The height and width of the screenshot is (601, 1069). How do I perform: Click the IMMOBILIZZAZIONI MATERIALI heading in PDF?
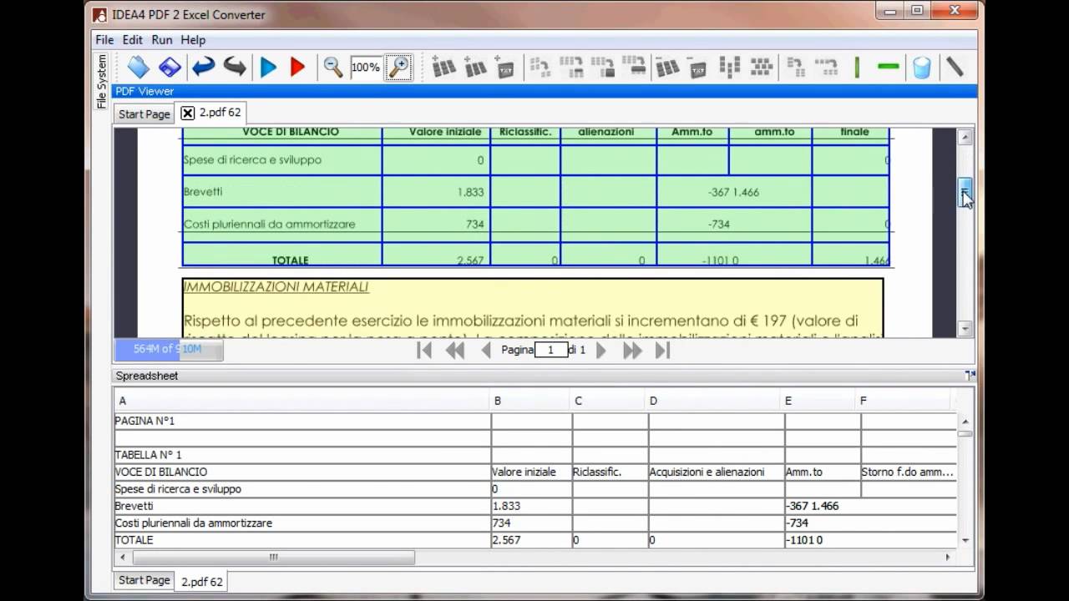(x=276, y=287)
